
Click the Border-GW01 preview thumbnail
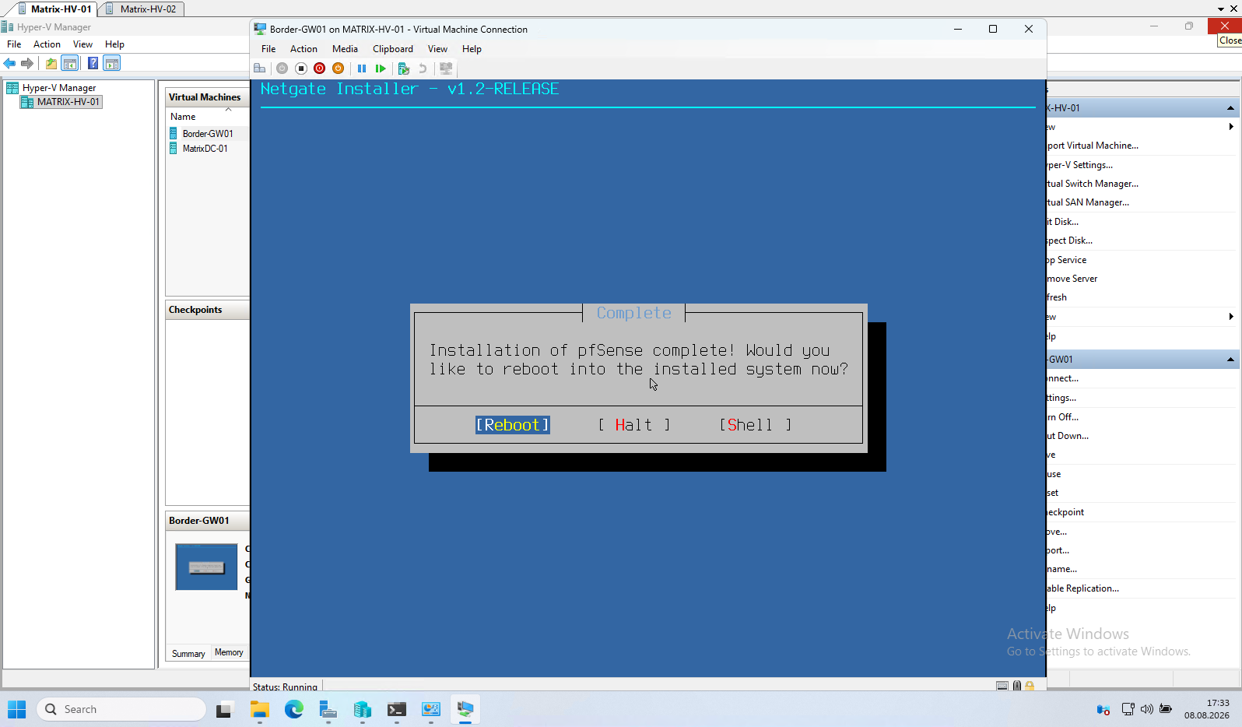click(206, 567)
